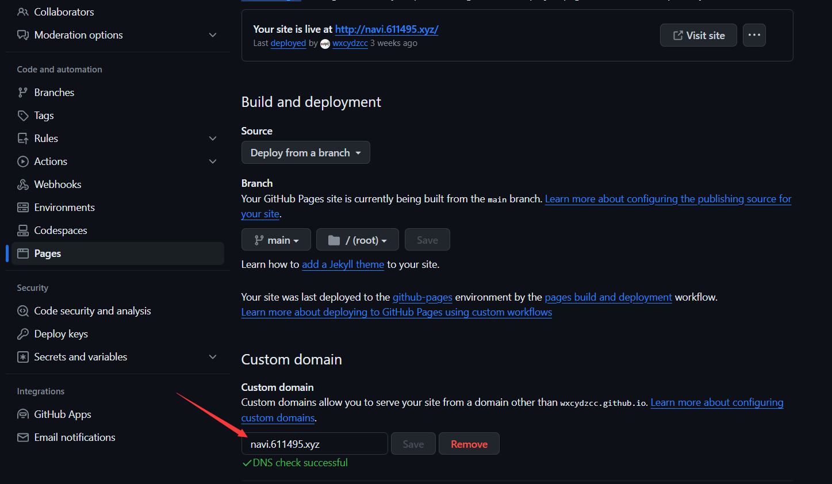832x484 pixels.
Task: Click the branch icon in main selector
Action: 259,240
